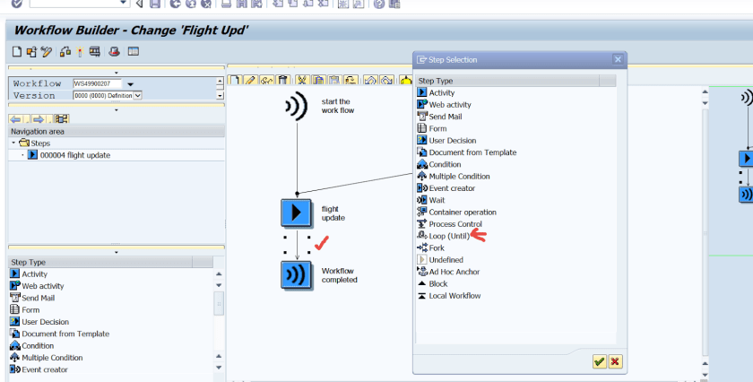Viewport: 753px width, 382px height.
Task: Cancel step selection with red X button
Action: pyautogui.click(x=615, y=361)
